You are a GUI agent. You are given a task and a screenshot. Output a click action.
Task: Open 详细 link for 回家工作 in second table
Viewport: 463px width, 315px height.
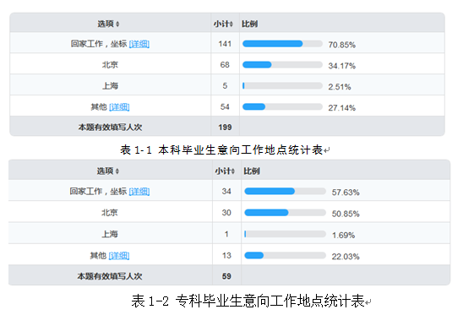point(139,192)
